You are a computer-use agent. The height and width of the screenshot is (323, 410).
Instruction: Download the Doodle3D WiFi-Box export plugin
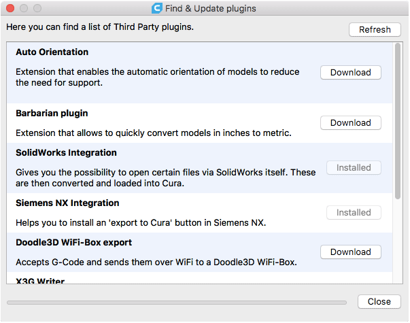click(350, 252)
